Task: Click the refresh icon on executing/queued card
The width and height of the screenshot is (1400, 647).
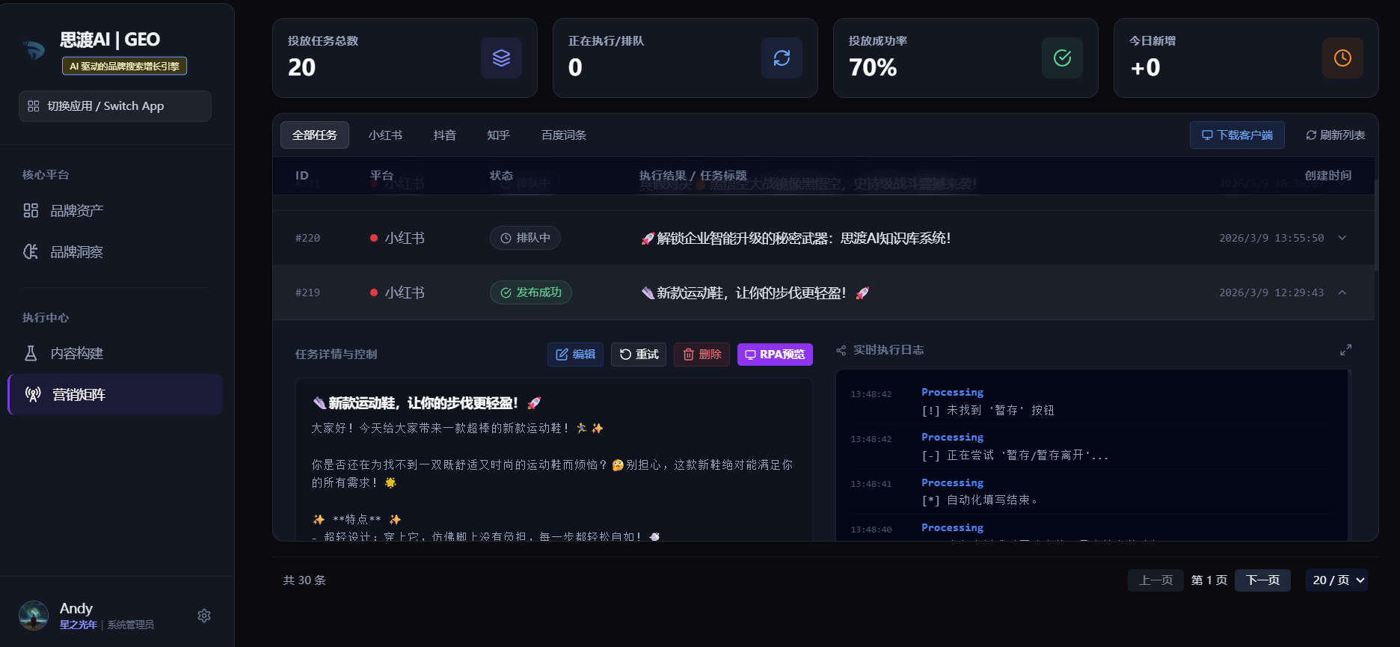Action: pyautogui.click(x=782, y=58)
